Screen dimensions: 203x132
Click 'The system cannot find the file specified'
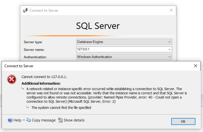point(61,108)
